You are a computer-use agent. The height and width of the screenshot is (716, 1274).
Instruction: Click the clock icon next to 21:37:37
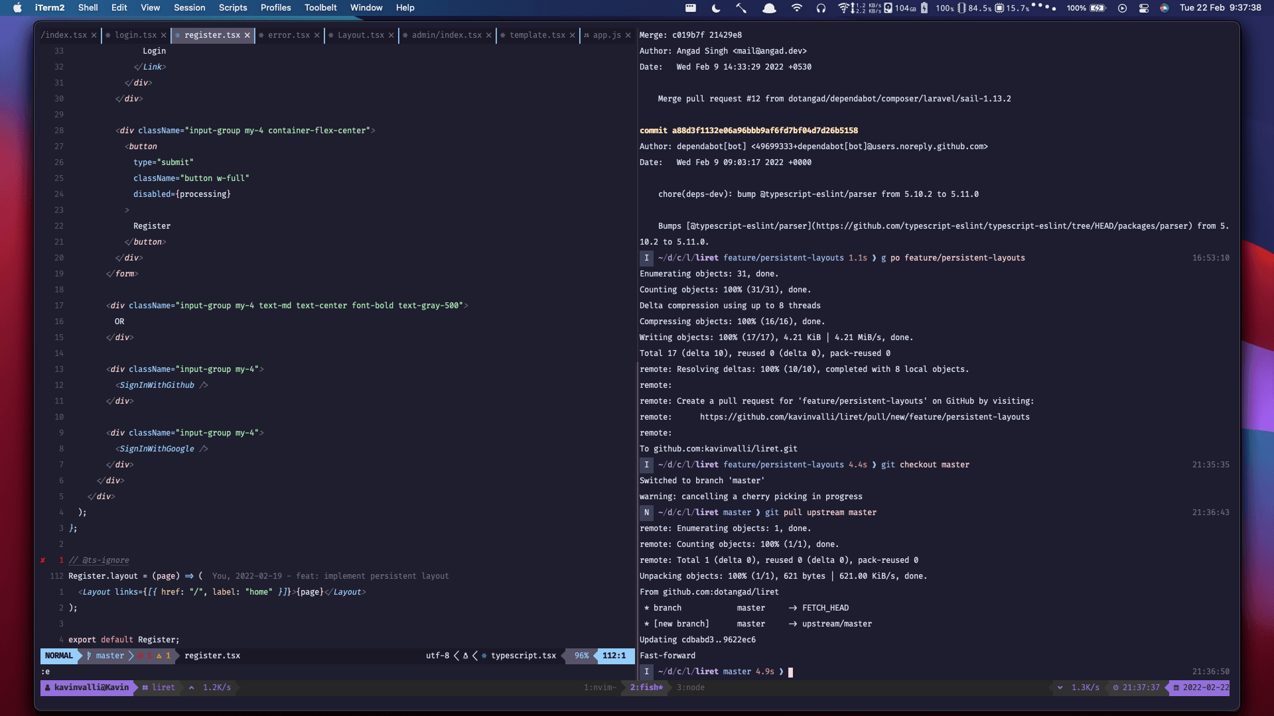[1116, 687]
